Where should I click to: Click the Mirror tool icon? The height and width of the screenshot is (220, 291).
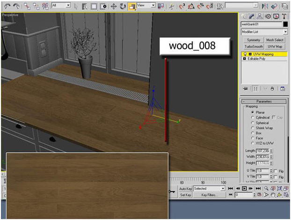pos(265,7)
